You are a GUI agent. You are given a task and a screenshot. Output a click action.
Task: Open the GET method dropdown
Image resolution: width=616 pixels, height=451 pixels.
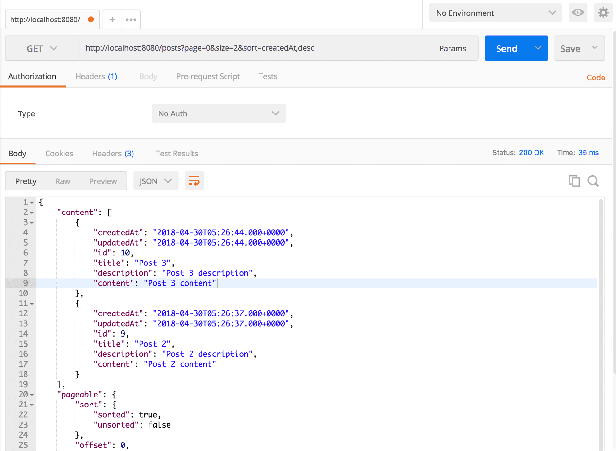42,48
